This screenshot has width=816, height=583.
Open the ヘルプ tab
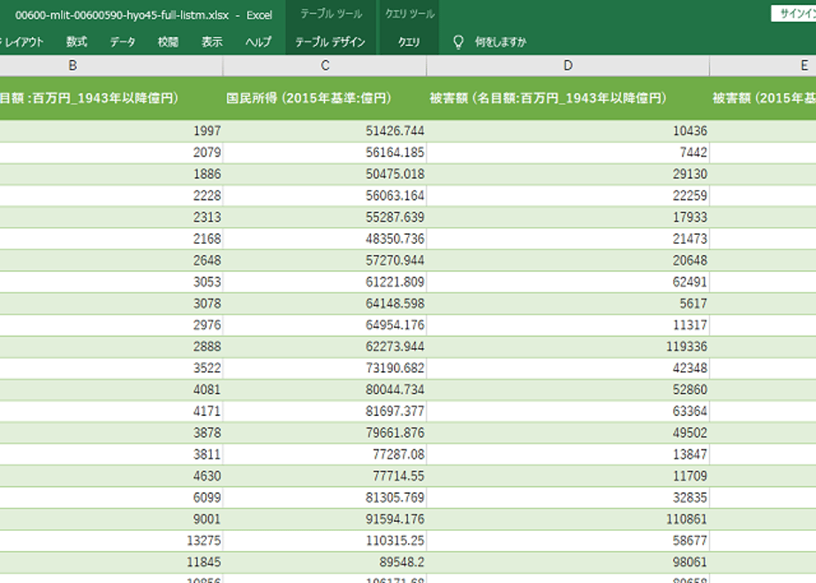(x=258, y=42)
